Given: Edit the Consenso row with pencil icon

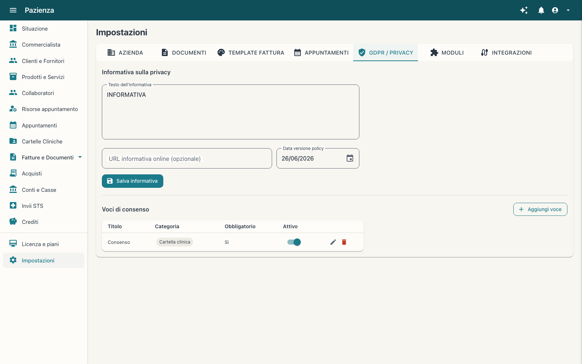Looking at the screenshot, I should [333, 242].
